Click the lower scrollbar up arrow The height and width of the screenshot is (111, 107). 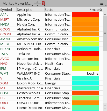click(105, 105)
